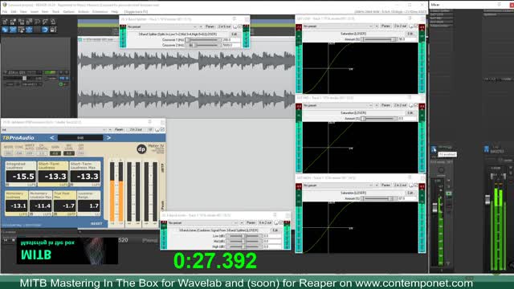Image resolution: width=514 pixels, height=289 pixels.
Task: Click the New Project toolbar icon
Action: (x=5, y=22)
